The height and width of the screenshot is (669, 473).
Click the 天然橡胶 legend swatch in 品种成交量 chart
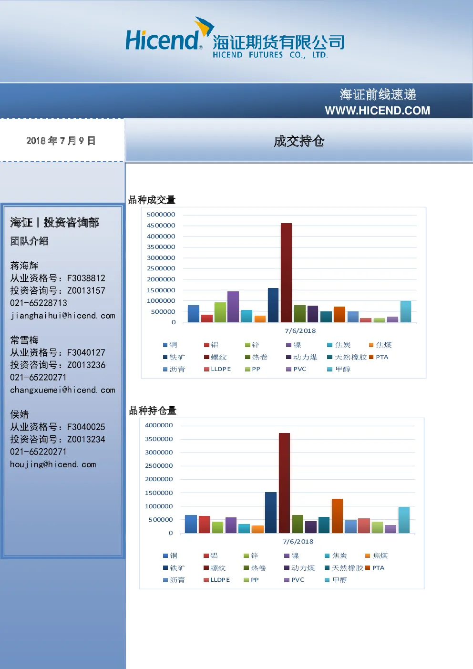(x=329, y=357)
